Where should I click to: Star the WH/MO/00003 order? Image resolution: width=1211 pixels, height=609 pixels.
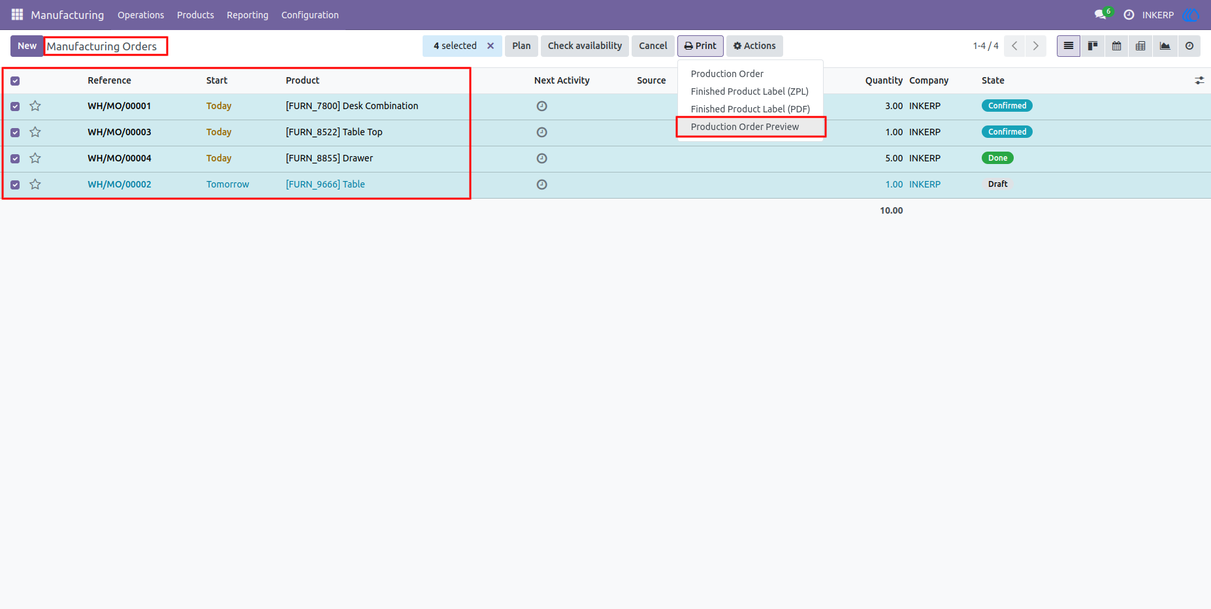pyautogui.click(x=35, y=132)
